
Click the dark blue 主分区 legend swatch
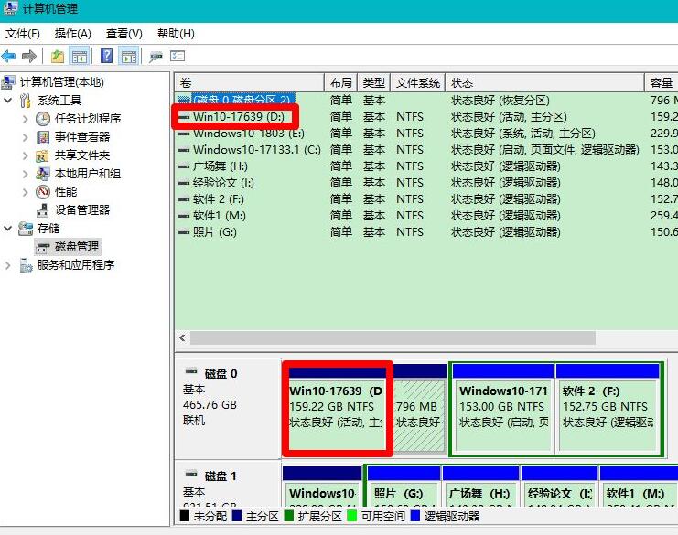236,516
